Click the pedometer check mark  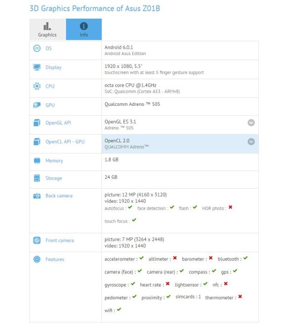pyautogui.click(x=135, y=296)
